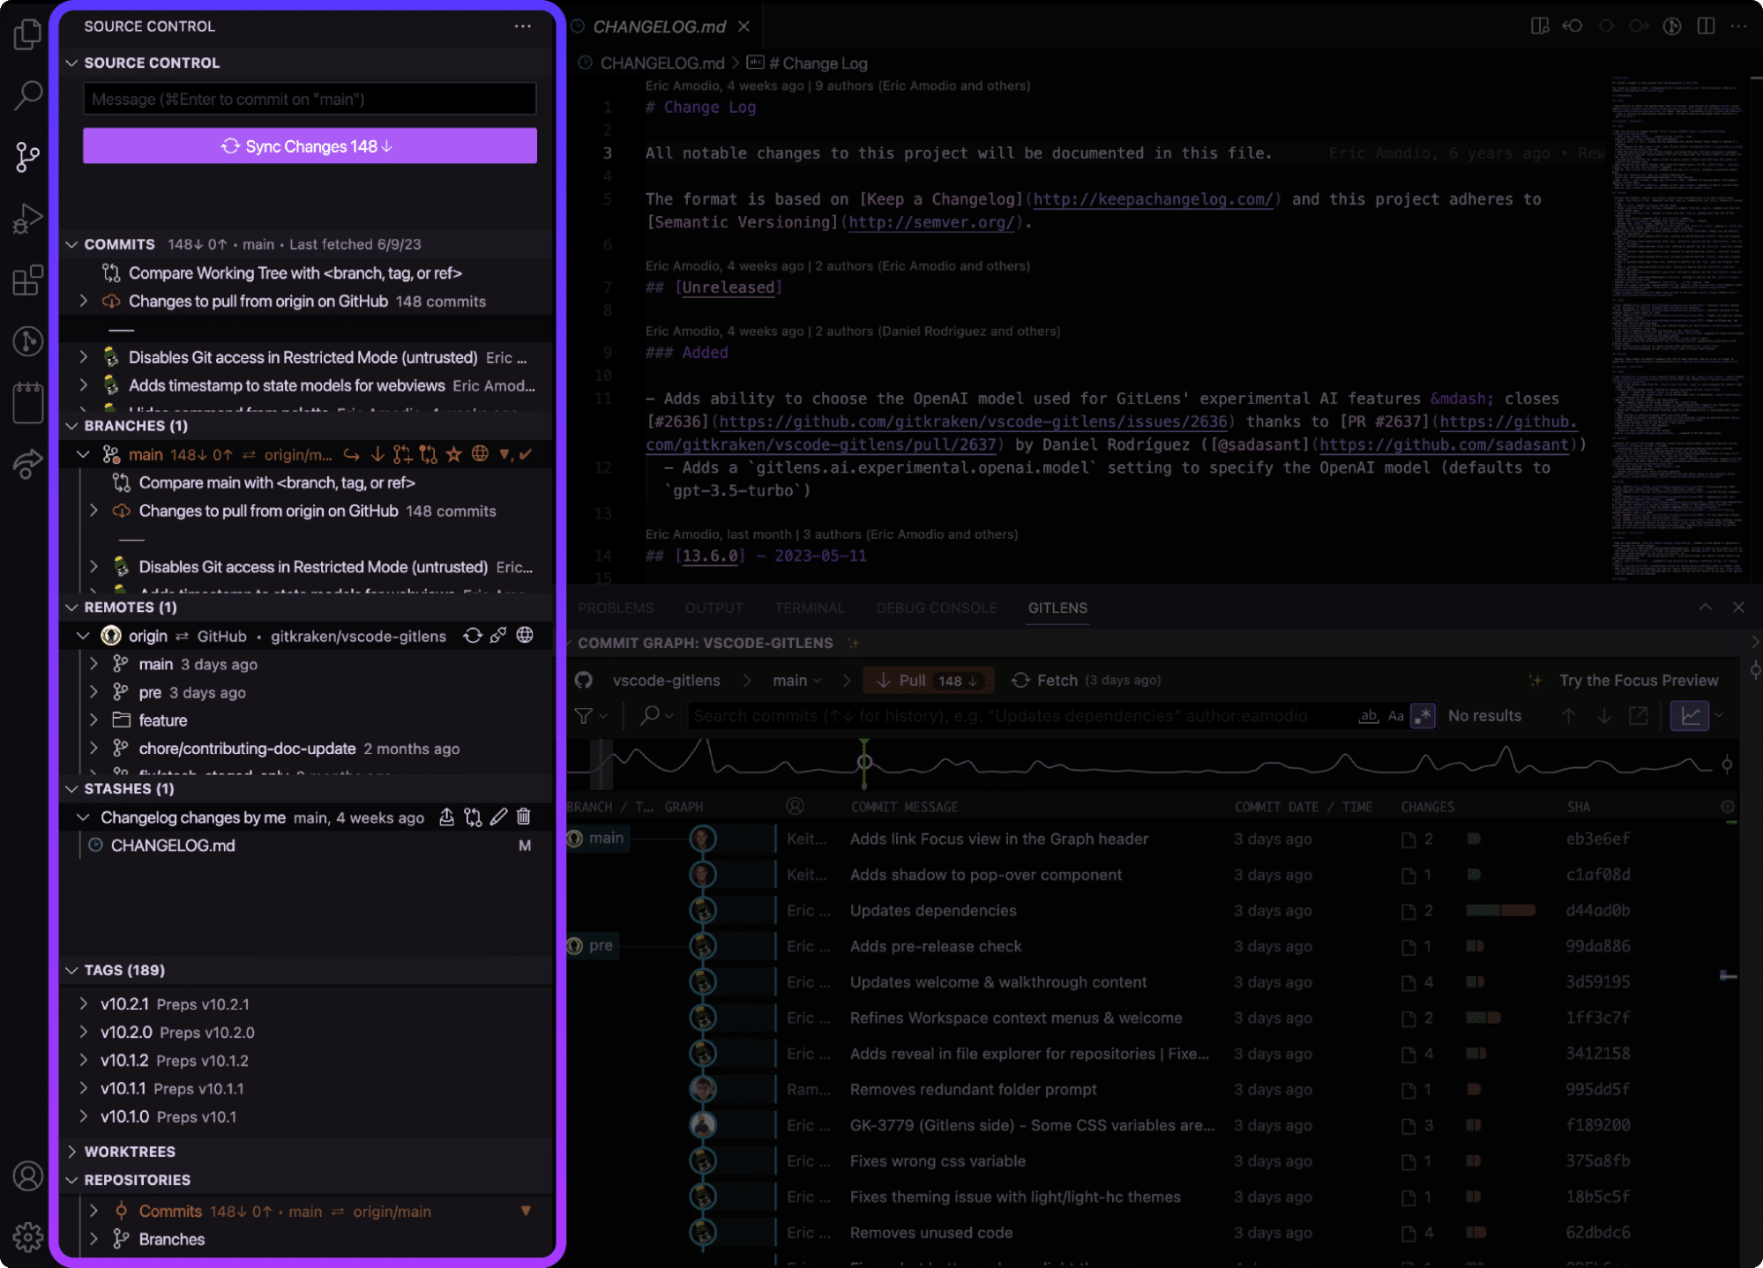Collapse the TAGS (189) section

click(71, 971)
